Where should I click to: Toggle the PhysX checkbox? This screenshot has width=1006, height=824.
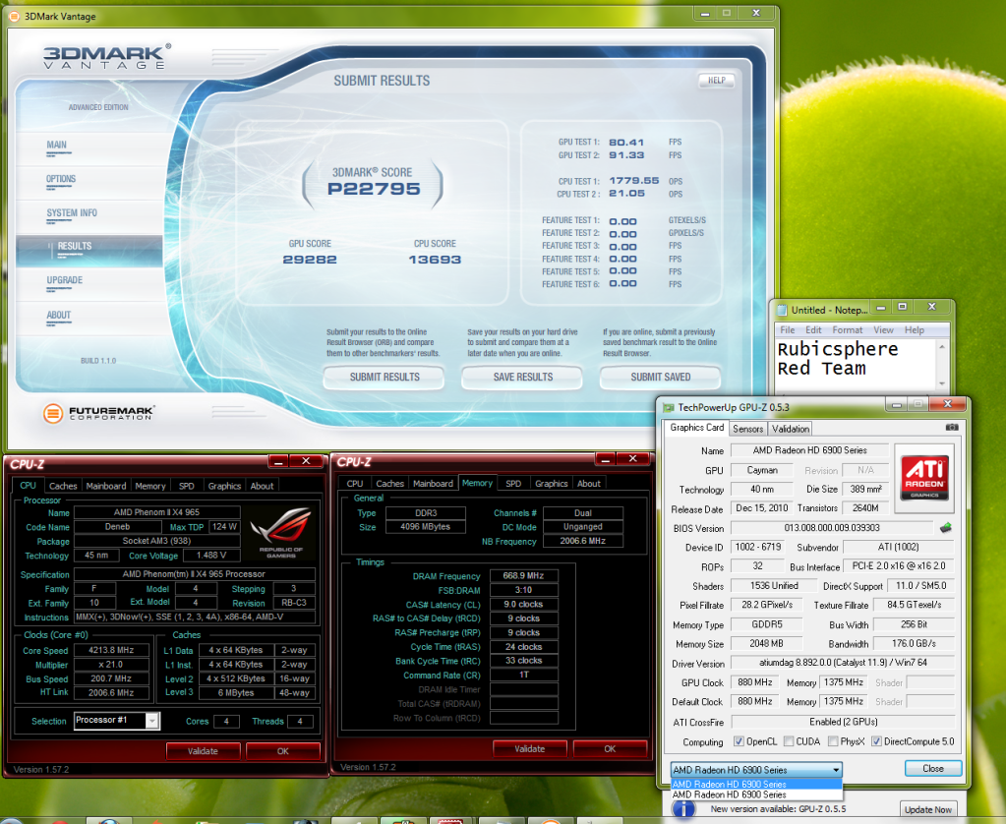833,741
